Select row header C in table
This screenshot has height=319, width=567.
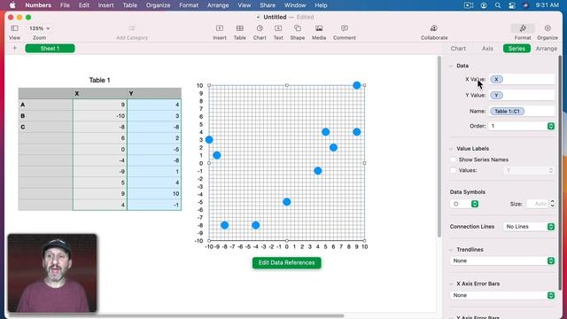pos(45,127)
